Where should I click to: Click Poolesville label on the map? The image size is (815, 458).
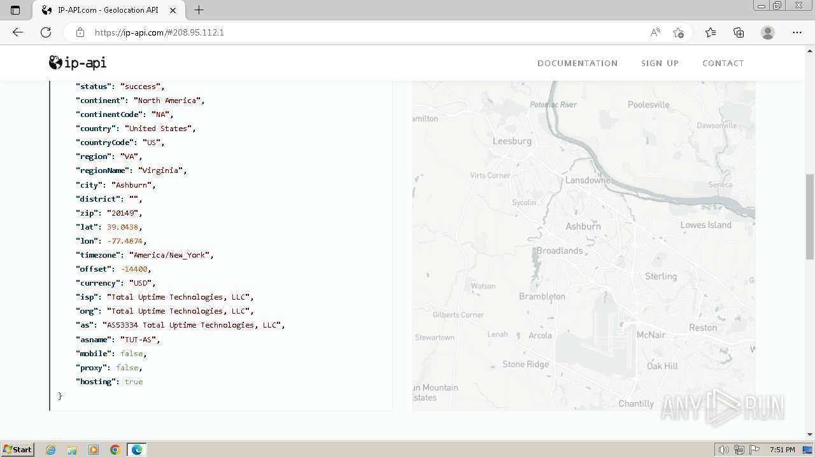649,104
